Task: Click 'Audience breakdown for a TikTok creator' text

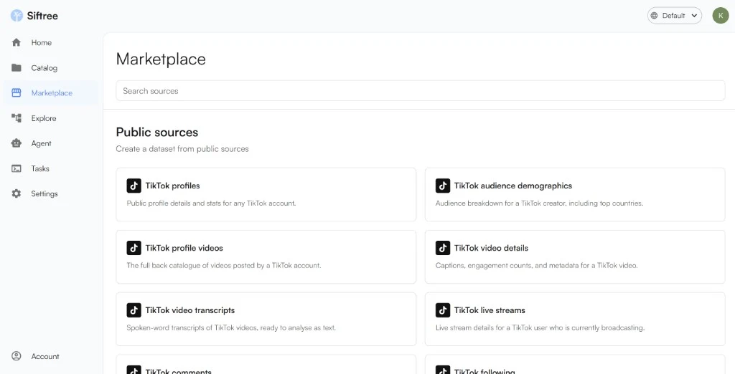Action: pos(539,203)
